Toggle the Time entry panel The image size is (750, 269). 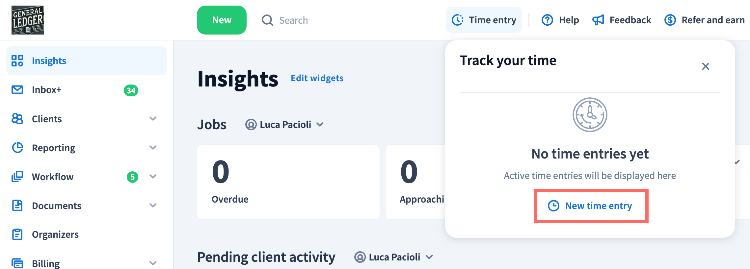tap(484, 20)
